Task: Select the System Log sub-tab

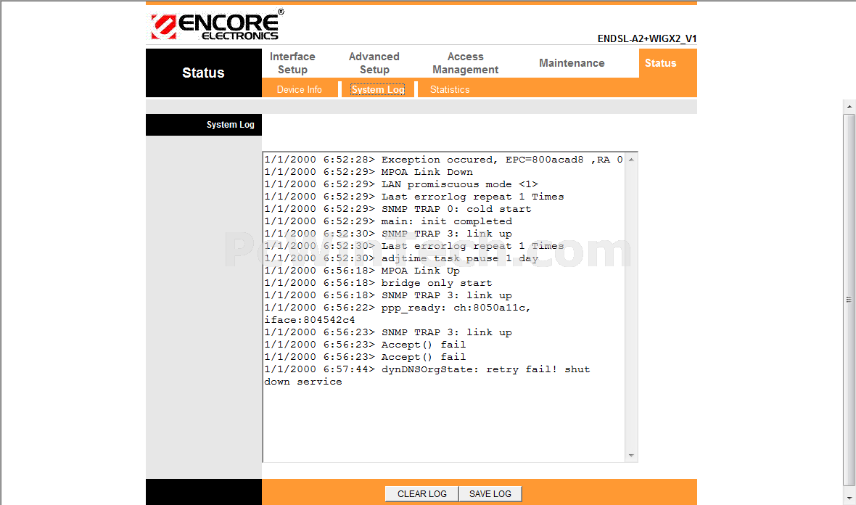Action: tap(378, 89)
